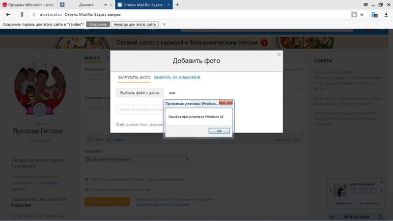Expand Выберите категорию dropdown
The width and height of the screenshot is (393, 221).
click(137, 159)
